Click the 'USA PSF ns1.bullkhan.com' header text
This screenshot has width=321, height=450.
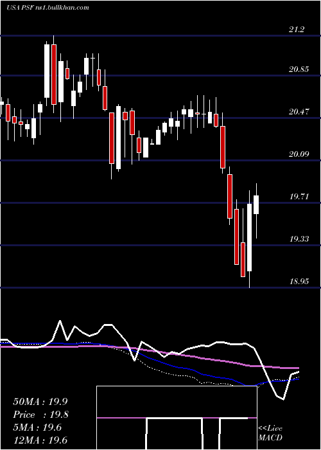[48, 8]
